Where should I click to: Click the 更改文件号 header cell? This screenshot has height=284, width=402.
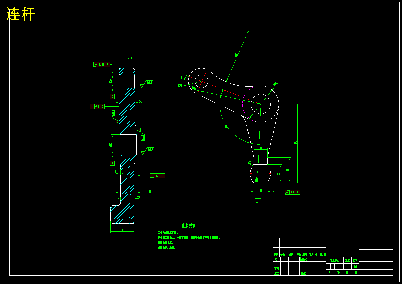tap(302, 255)
